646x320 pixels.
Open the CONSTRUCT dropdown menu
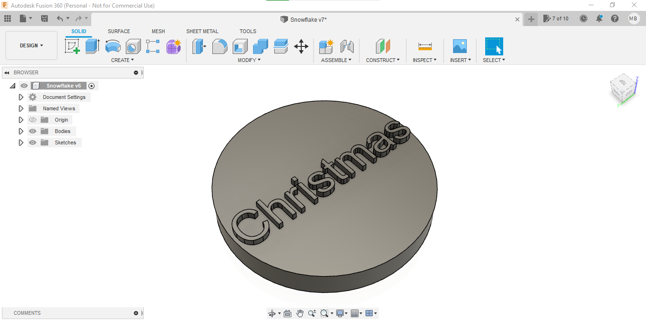click(x=383, y=60)
